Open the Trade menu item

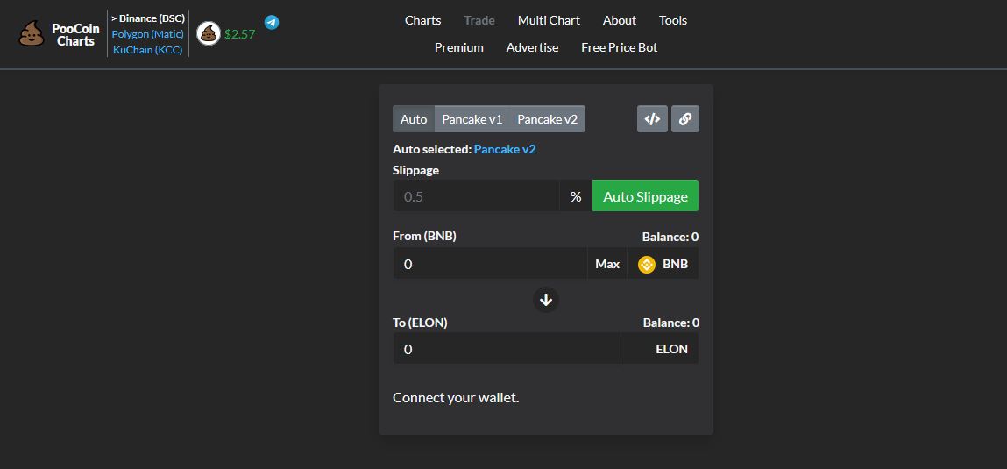(x=479, y=20)
